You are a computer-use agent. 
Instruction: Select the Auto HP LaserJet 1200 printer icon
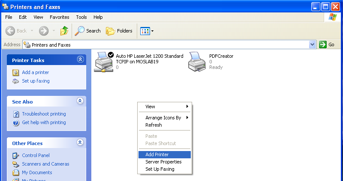click(x=104, y=62)
